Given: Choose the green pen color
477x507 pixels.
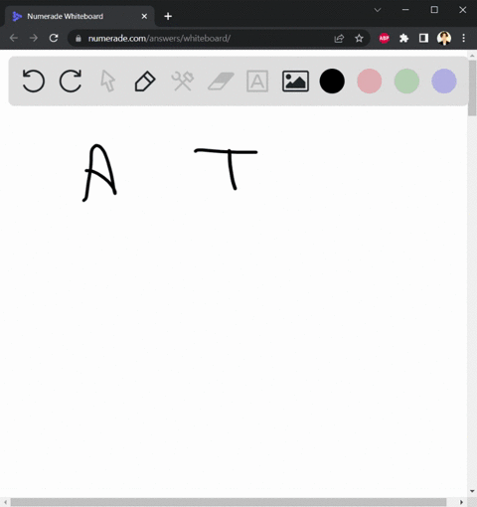Looking at the screenshot, I should (406, 81).
